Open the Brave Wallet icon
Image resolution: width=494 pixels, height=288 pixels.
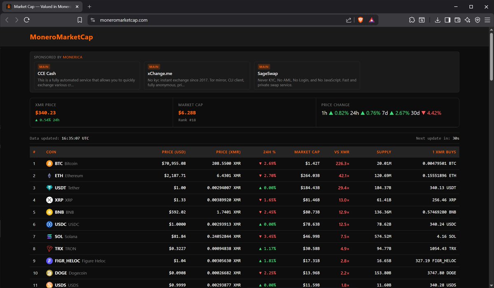click(x=457, y=20)
